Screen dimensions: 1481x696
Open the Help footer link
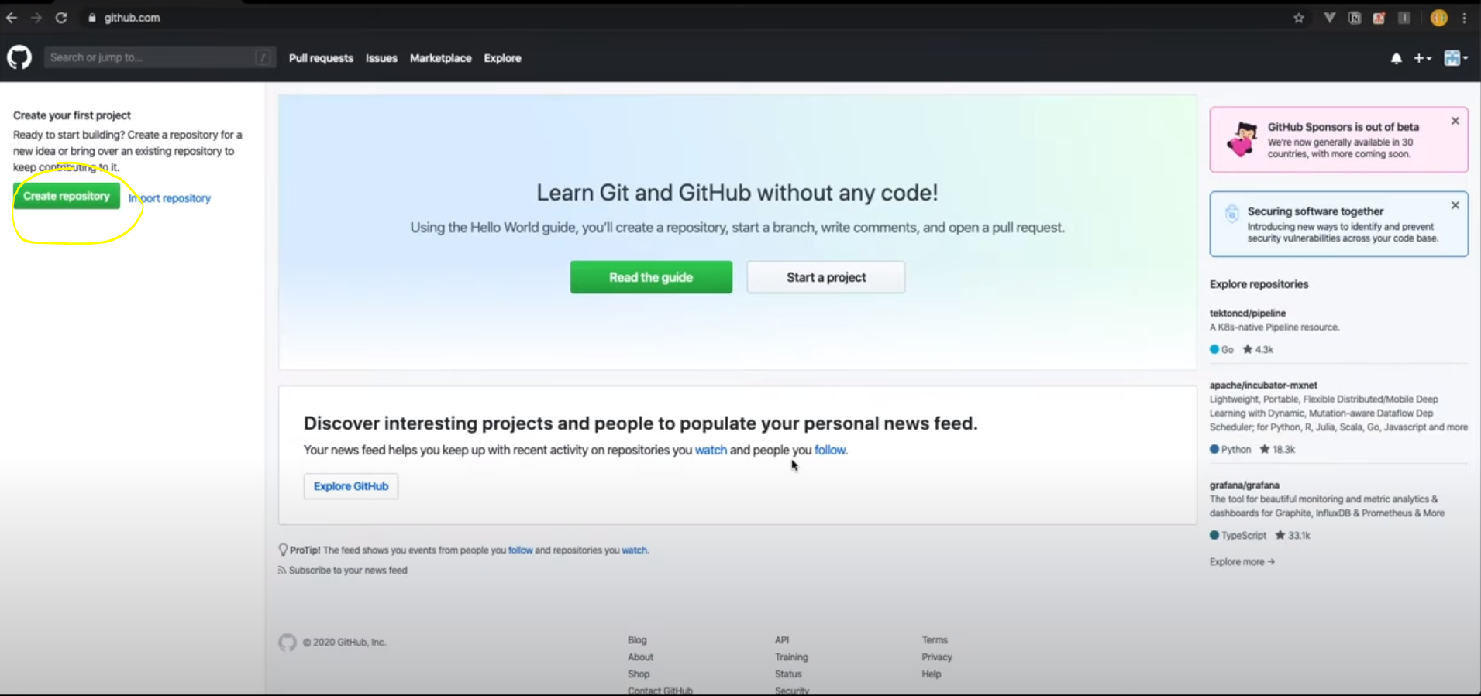[x=932, y=674]
